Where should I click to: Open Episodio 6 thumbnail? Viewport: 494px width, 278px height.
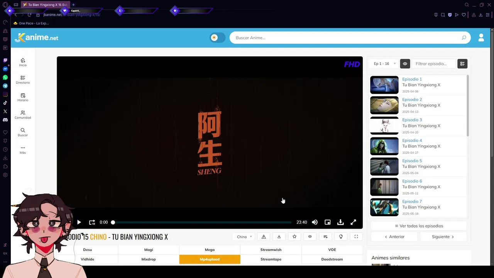click(x=384, y=187)
